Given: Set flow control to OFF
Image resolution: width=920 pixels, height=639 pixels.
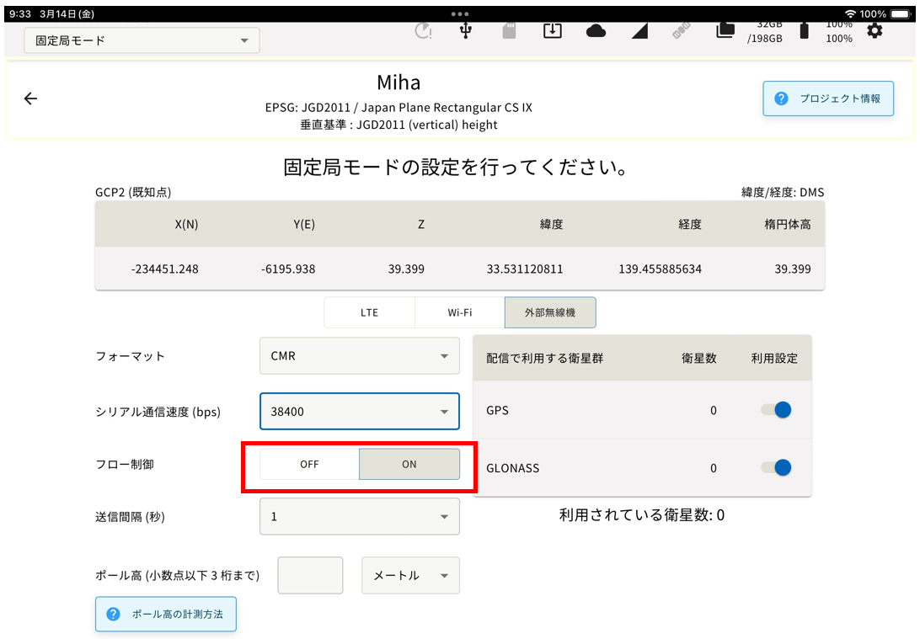Looking at the screenshot, I should (x=309, y=464).
